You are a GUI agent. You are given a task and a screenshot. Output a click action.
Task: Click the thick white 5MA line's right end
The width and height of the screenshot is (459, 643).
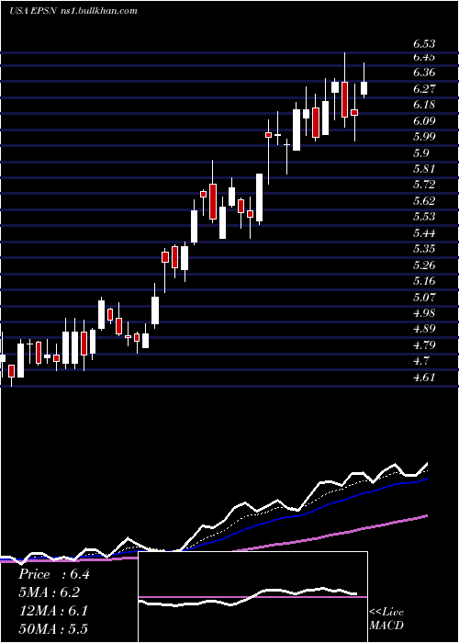coord(426,464)
